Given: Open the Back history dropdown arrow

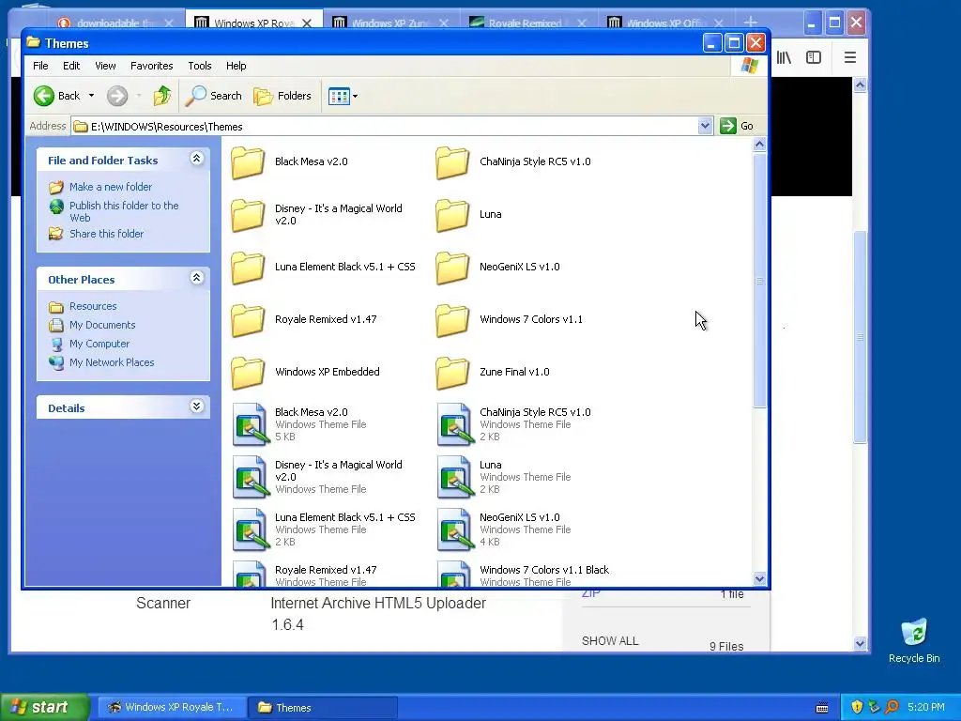Looking at the screenshot, I should tap(91, 96).
